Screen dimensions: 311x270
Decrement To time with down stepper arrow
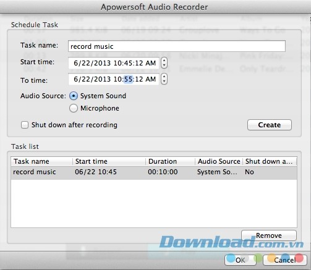pyautogui.click(x=164, y=82)
